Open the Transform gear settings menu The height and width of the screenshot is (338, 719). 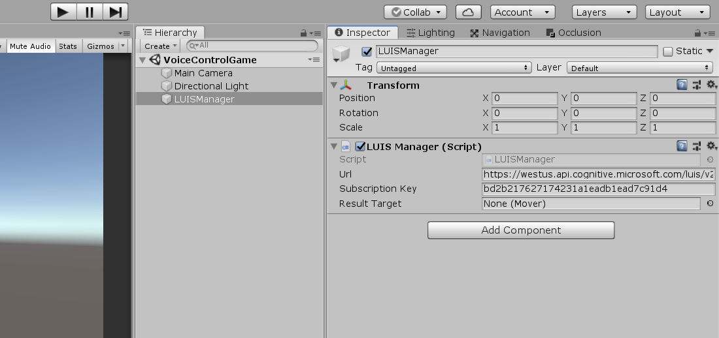click(x=711, y=85)
